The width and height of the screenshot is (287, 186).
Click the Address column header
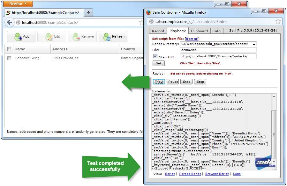(x=85, y=49)
